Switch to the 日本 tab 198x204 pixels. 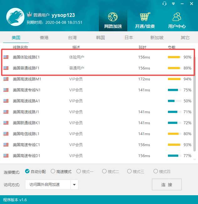[x=129, y=38]
